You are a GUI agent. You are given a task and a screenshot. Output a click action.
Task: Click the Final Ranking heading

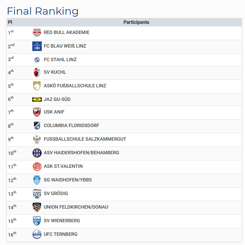(x=43, y=11)
